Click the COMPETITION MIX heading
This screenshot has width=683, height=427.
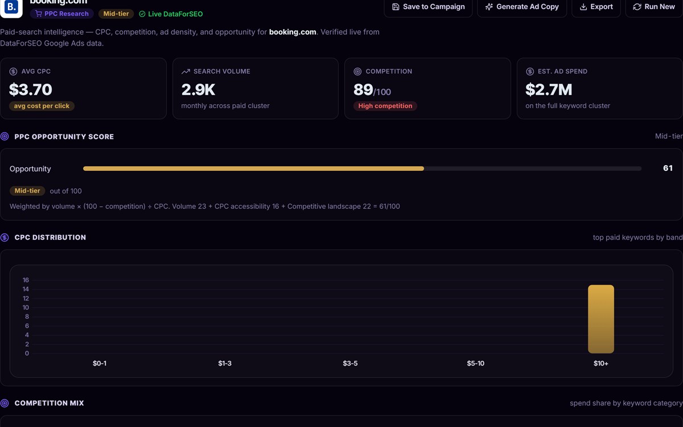tap(49, 403)
